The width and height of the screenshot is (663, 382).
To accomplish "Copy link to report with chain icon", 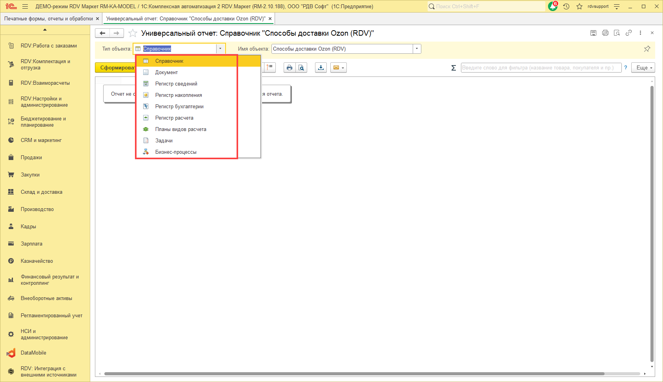I will tap(628, 33).
